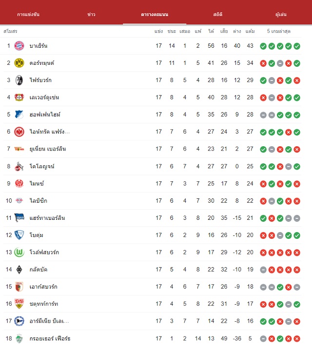
Task: Click Dortmund's gray draw result marker
Action: (280, 63)
